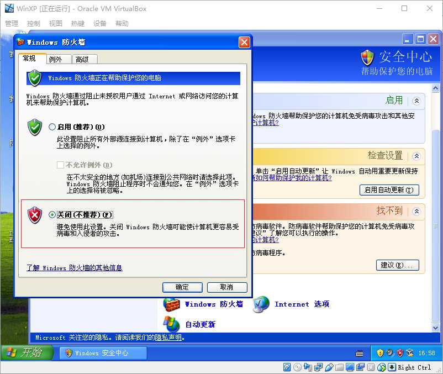The image size is (443, 374).
Task: Toggle the 不允许例外 checkbox
Action: (x=60, y=165)
